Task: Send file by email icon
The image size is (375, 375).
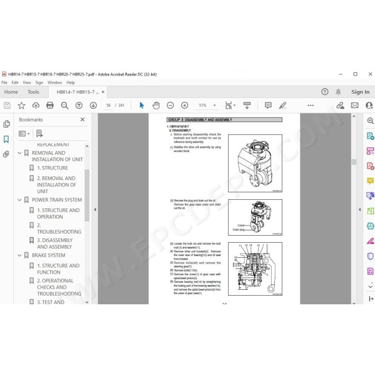Action: pos(355,105)
